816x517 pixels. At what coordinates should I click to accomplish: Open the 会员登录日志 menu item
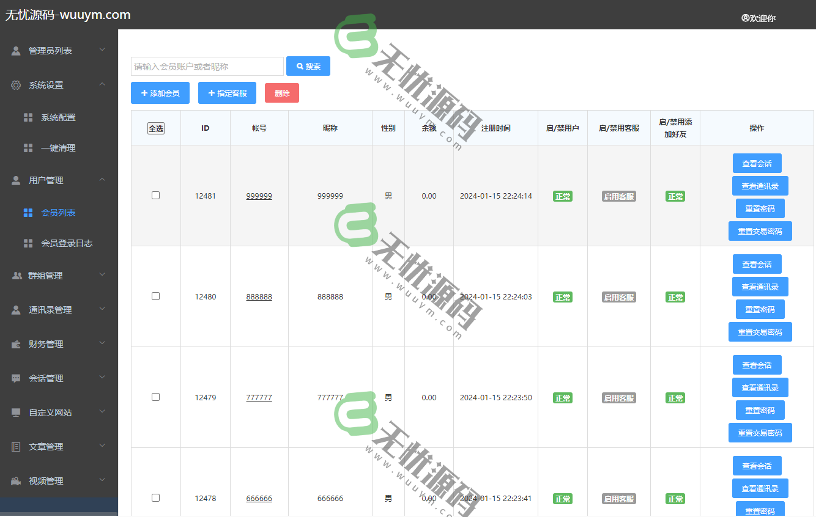click(x=67, y=243)
